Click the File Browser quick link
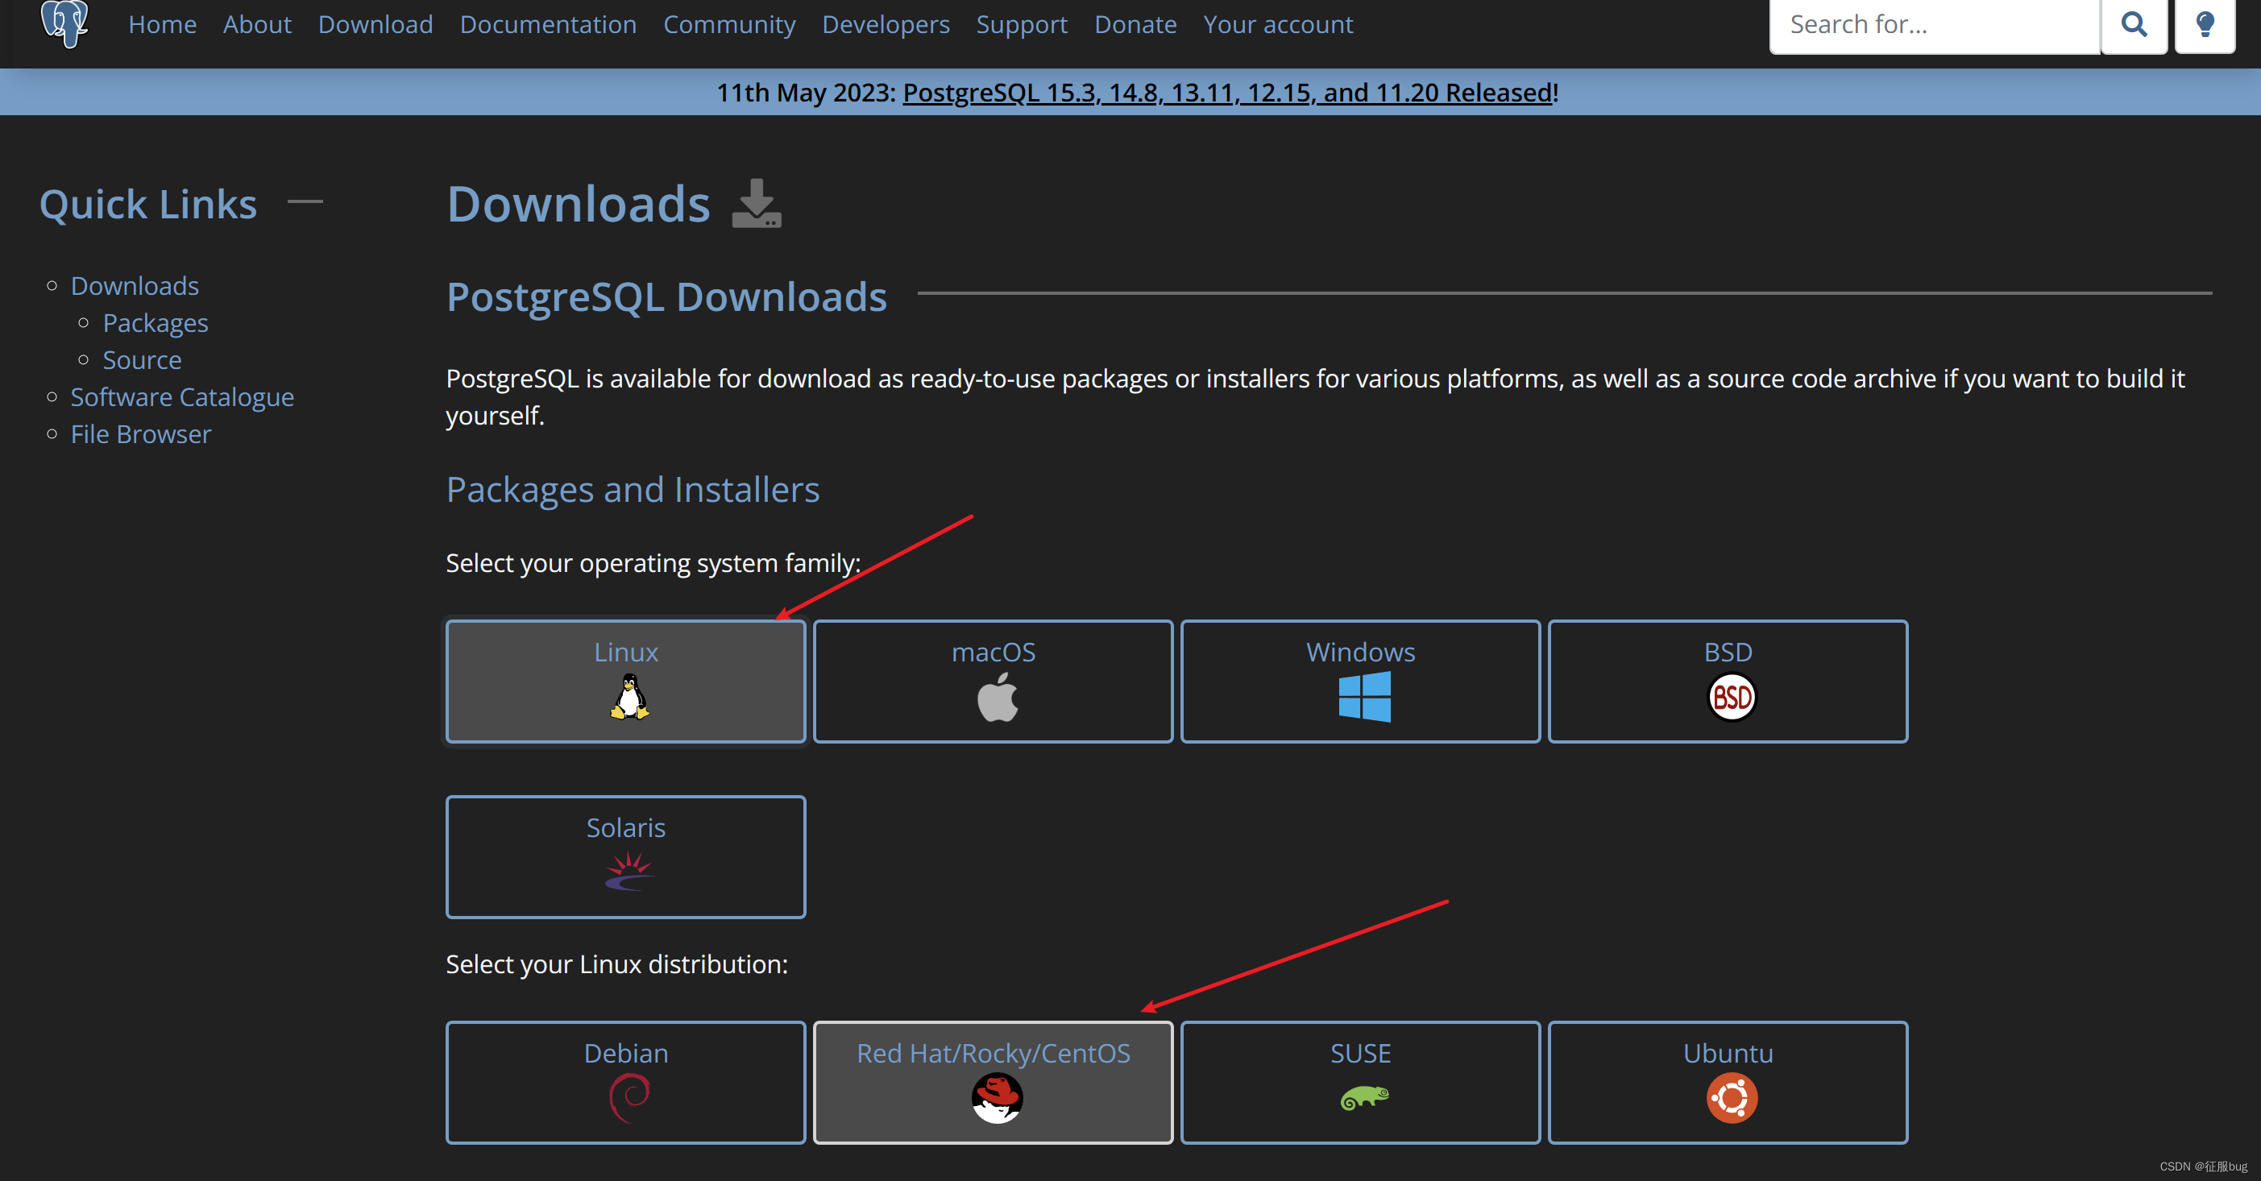The image size is (2261, 1181). coord(140,433)
